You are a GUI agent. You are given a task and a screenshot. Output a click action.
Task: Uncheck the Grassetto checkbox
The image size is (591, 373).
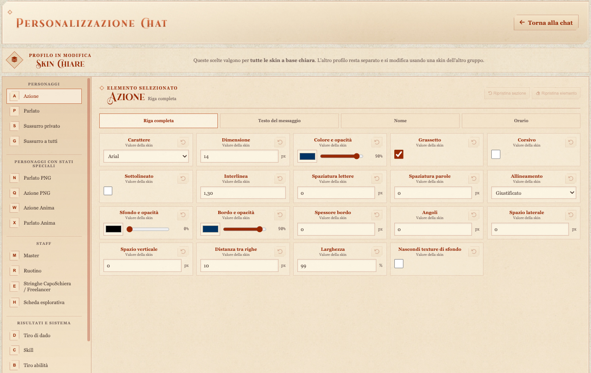(x=399, y=154)
